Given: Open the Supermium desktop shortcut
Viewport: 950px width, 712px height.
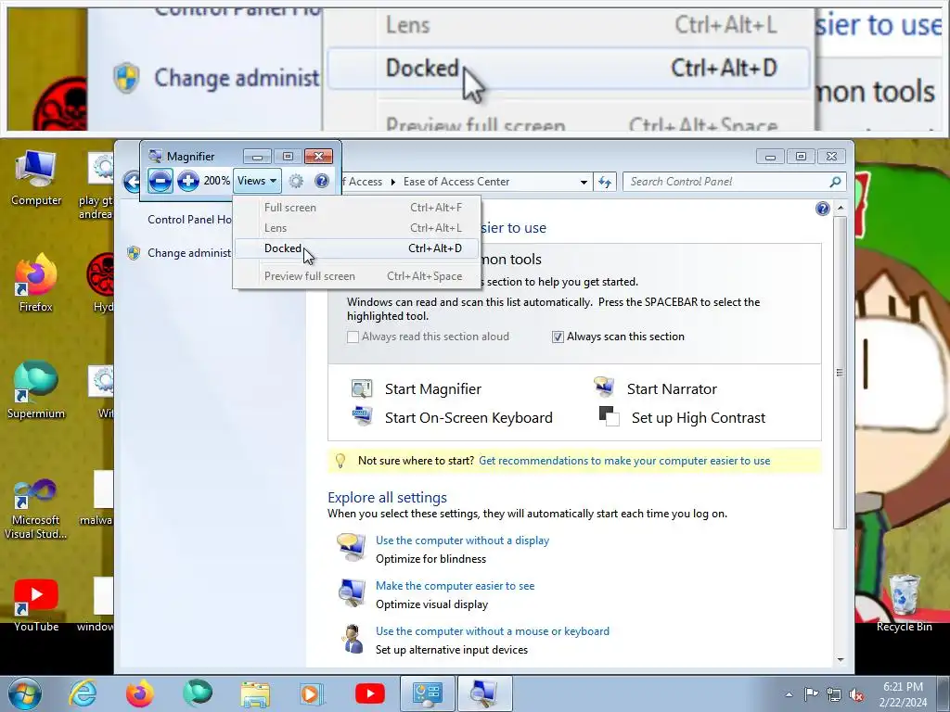Looking at the screenshot, I should tap(36, 390).
